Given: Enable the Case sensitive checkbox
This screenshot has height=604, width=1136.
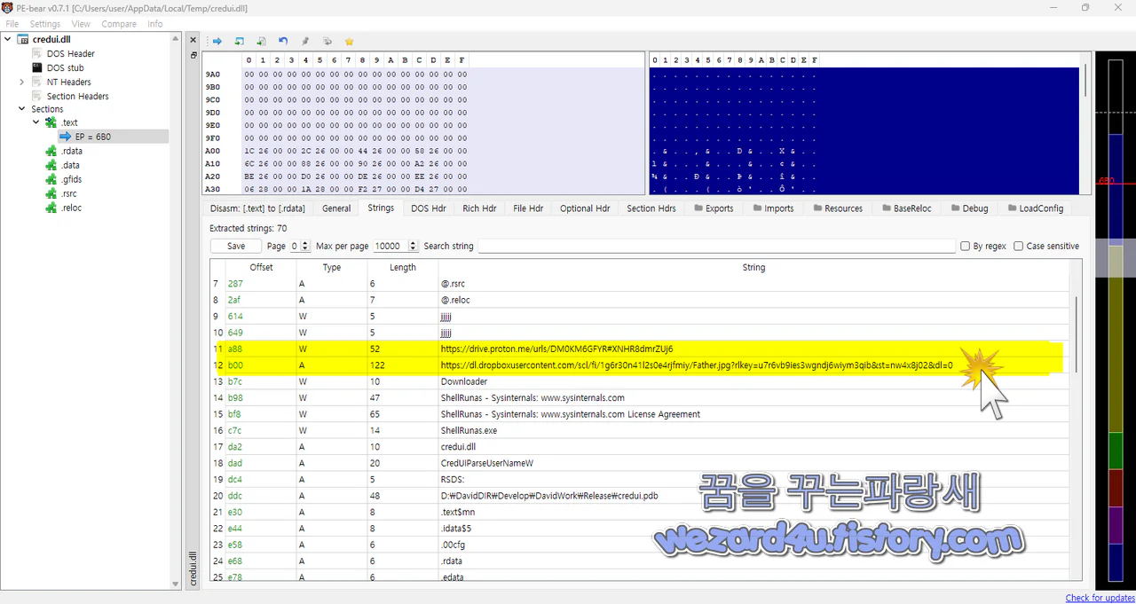Looking at the screenshot, I should click(1018, 246).
